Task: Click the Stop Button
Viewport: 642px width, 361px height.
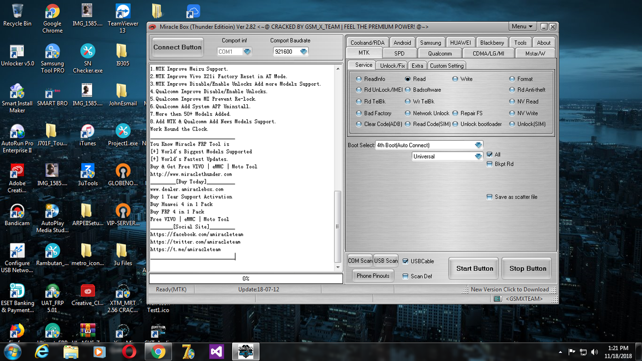Action: click(x=528, y=269)
